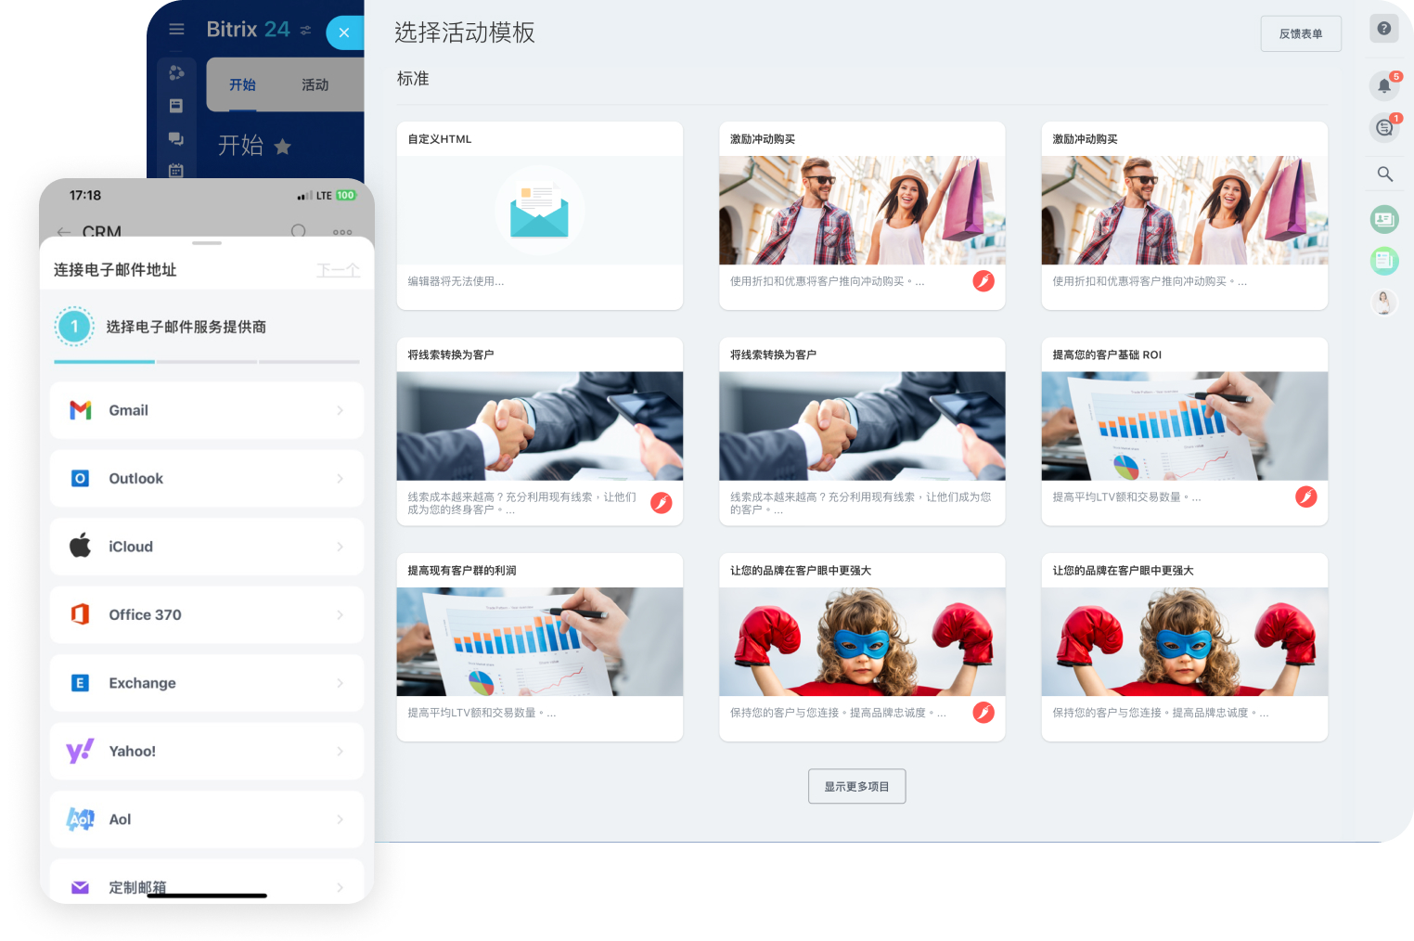
Task: Open the chat messages icon with badge
Action: click(1383, 127)
